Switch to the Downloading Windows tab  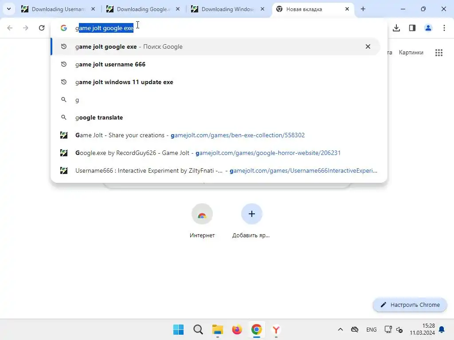click(x=228, y=9)
